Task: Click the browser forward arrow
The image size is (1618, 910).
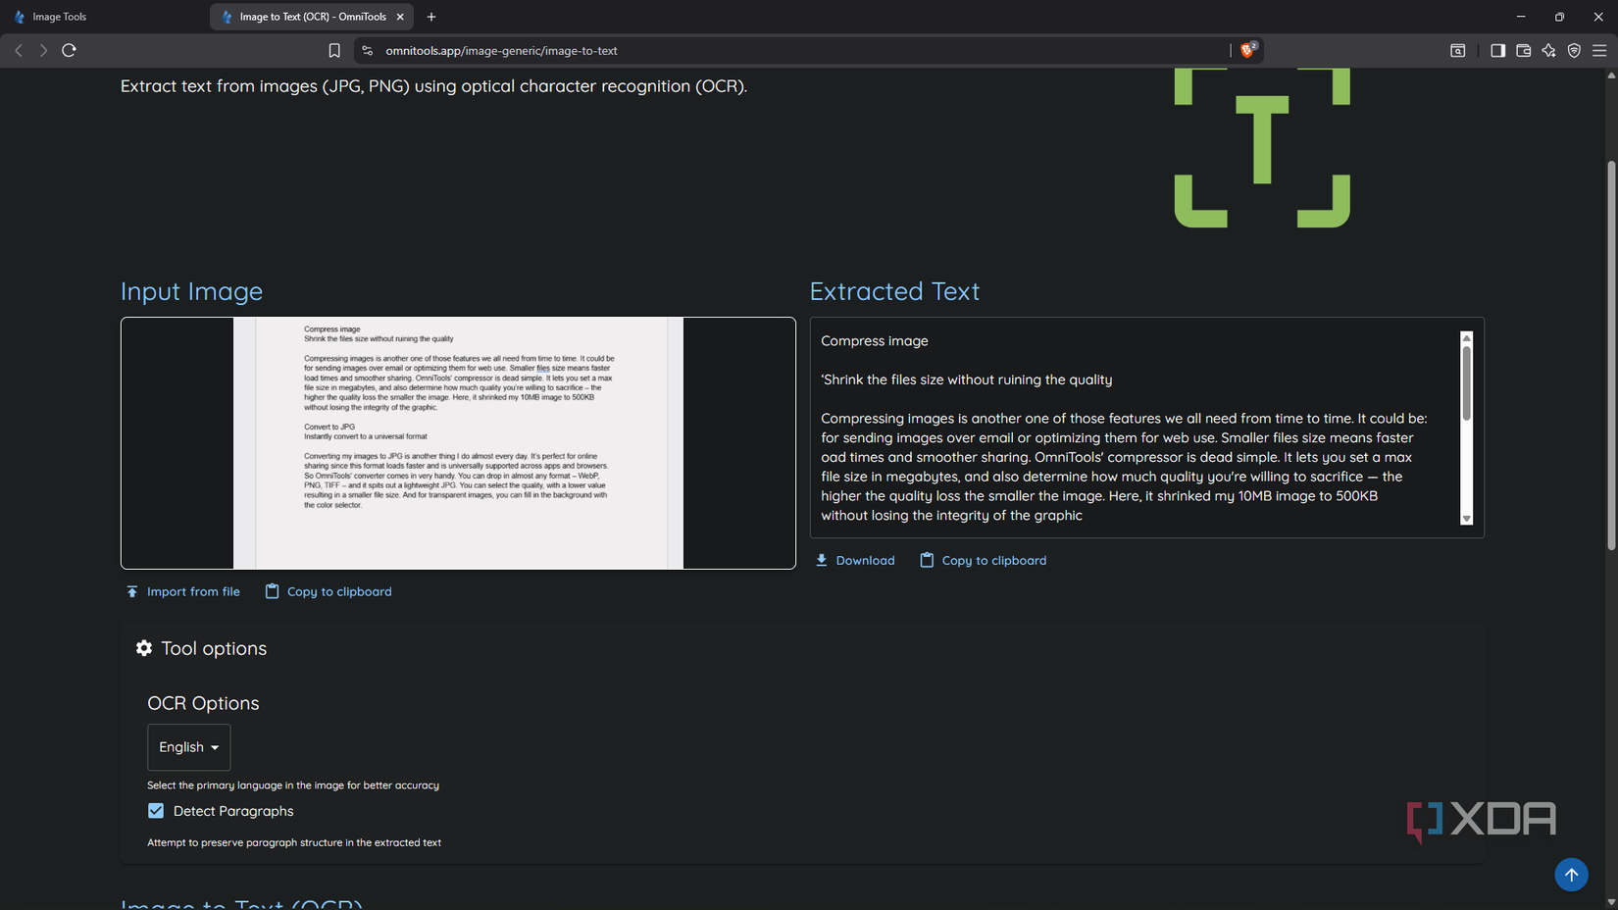Action: [x=43, y=50]
